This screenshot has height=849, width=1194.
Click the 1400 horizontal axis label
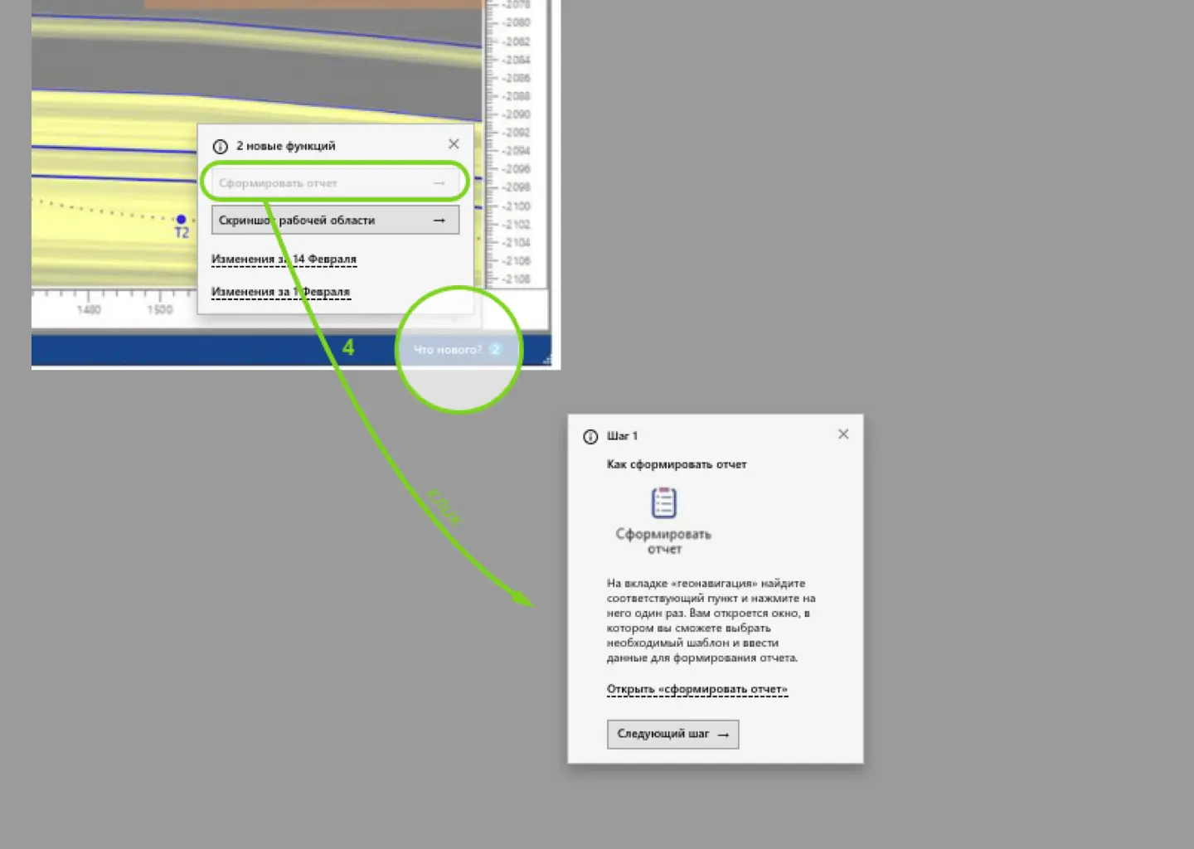tap(89, 310)
